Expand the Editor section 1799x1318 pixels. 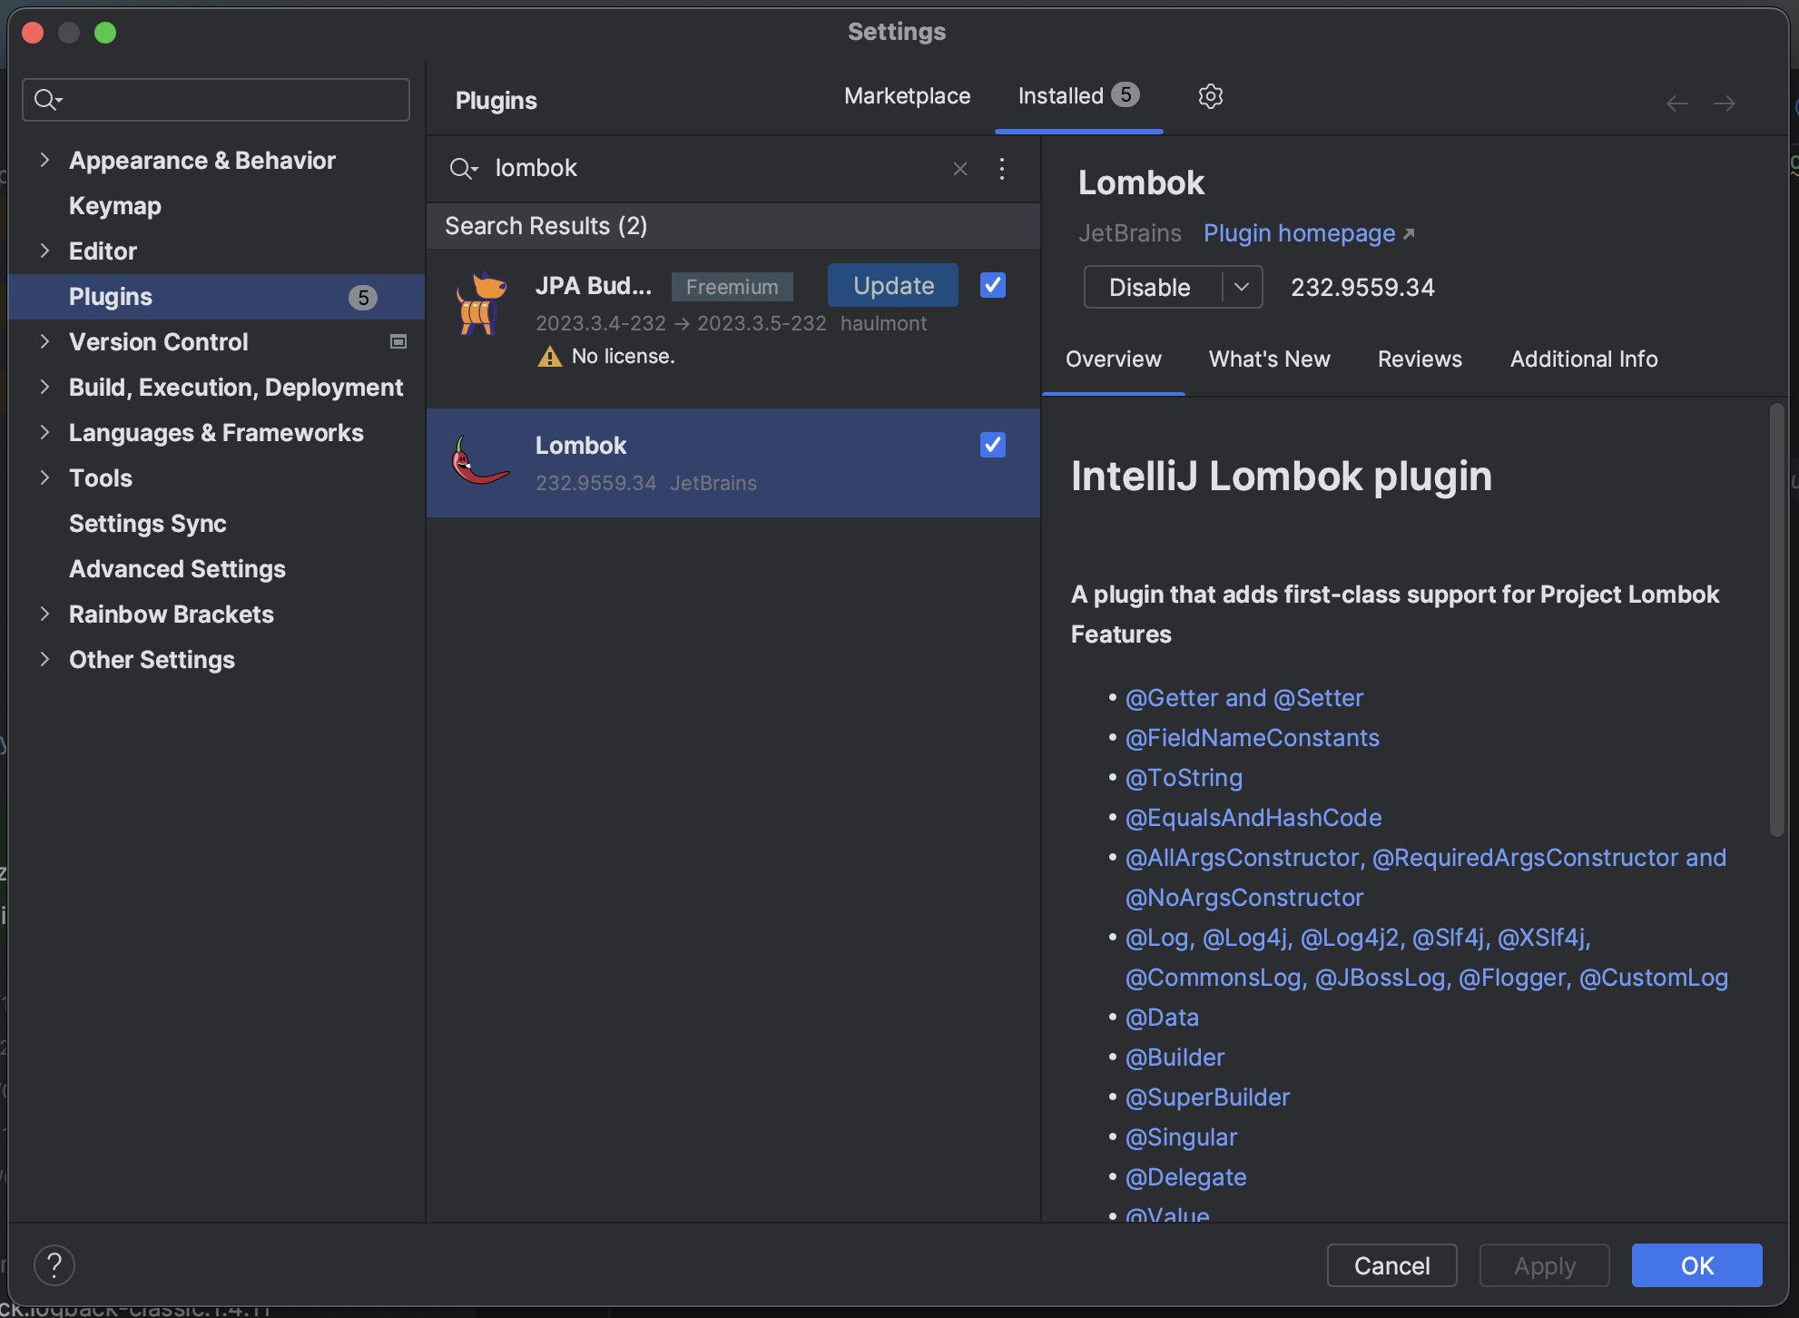click(x=44, y=251)
